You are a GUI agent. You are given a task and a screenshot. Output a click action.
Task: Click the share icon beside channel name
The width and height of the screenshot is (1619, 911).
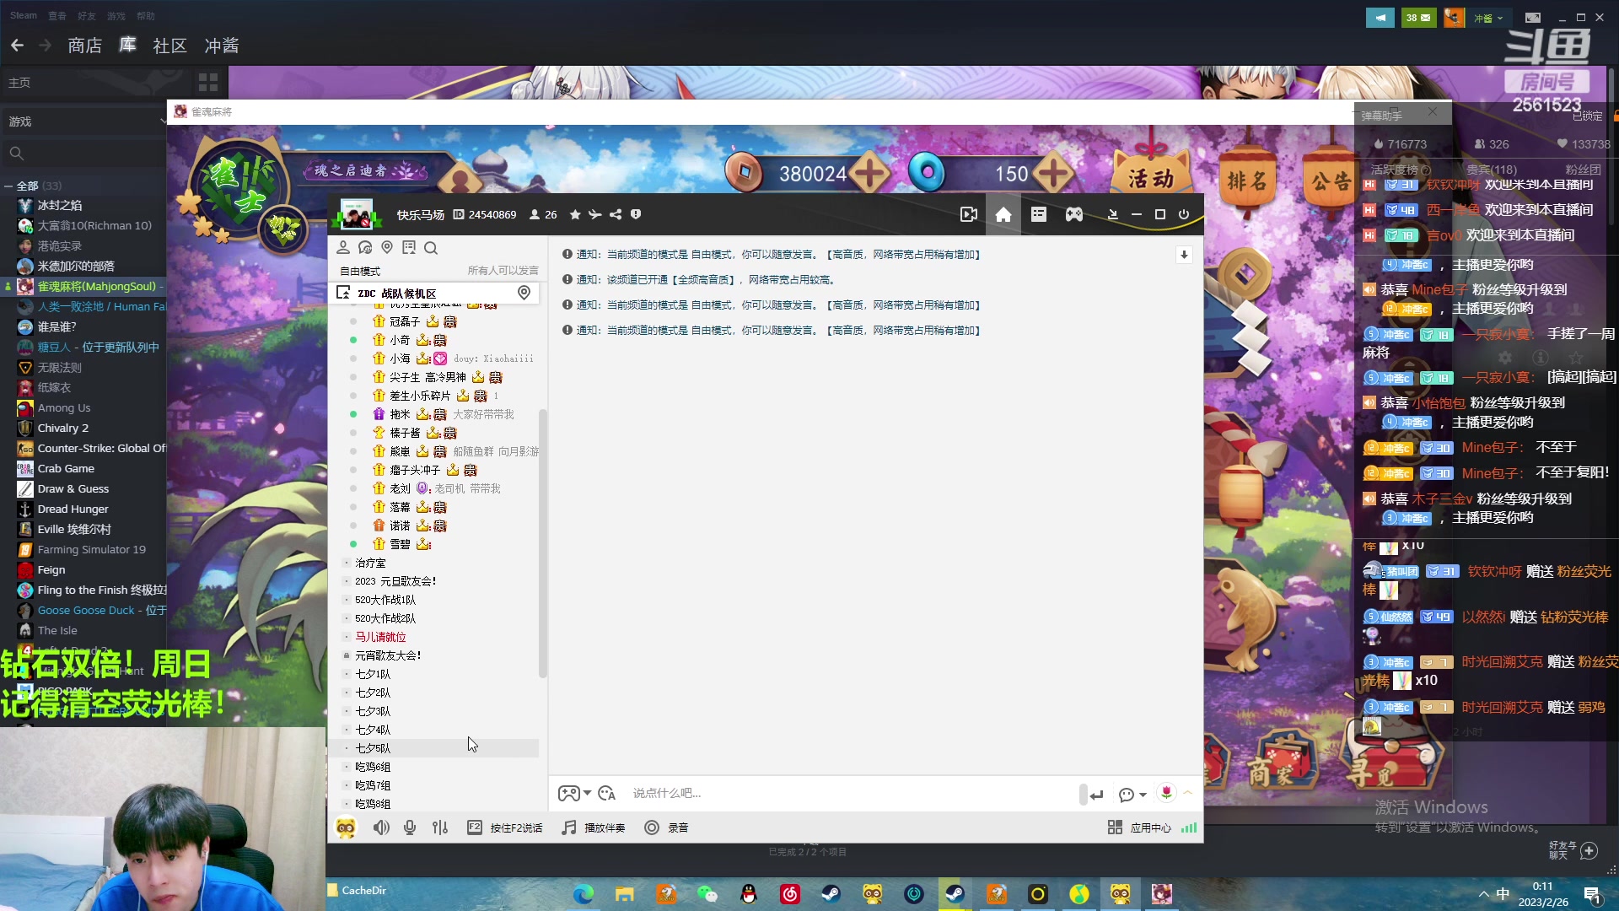click(616, 215)
